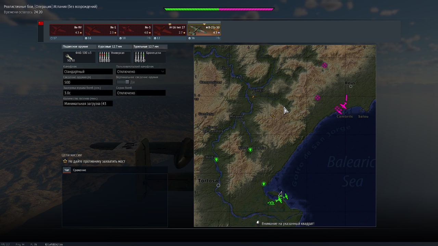Click the crew icon labeled 36
Viewport: 438px width, 246px height.
click(190, 38)
